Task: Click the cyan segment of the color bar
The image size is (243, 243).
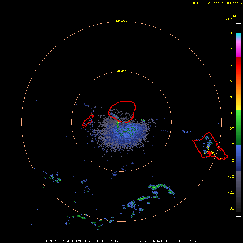Action: (238, 35)
